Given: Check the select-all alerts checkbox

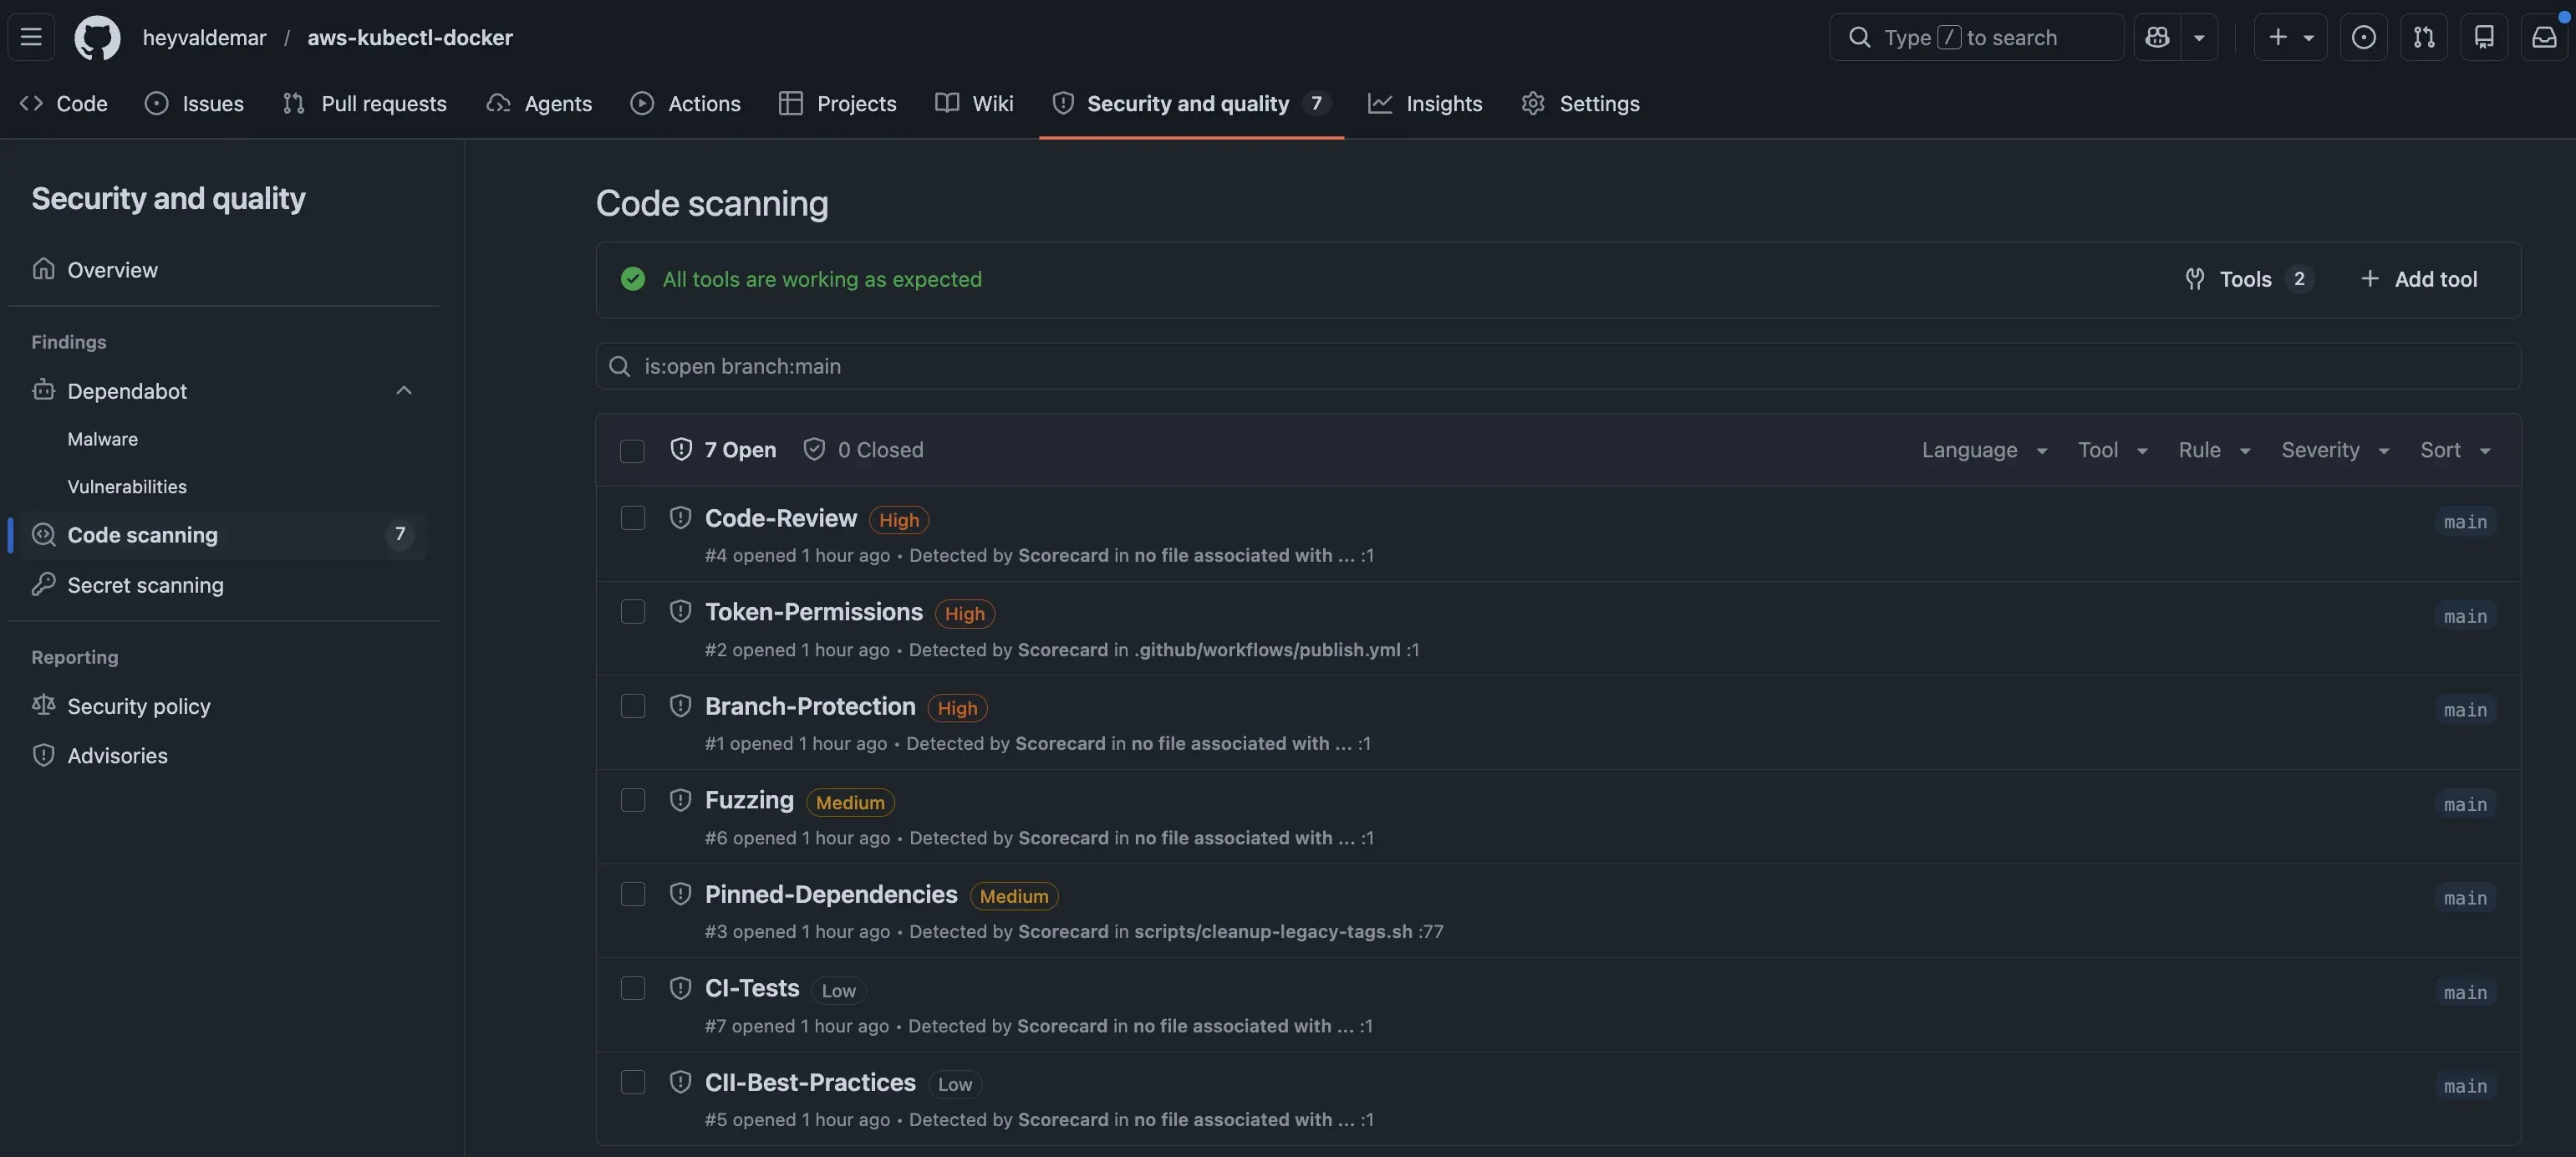Looking at the screenshot, I should (632, 450).
